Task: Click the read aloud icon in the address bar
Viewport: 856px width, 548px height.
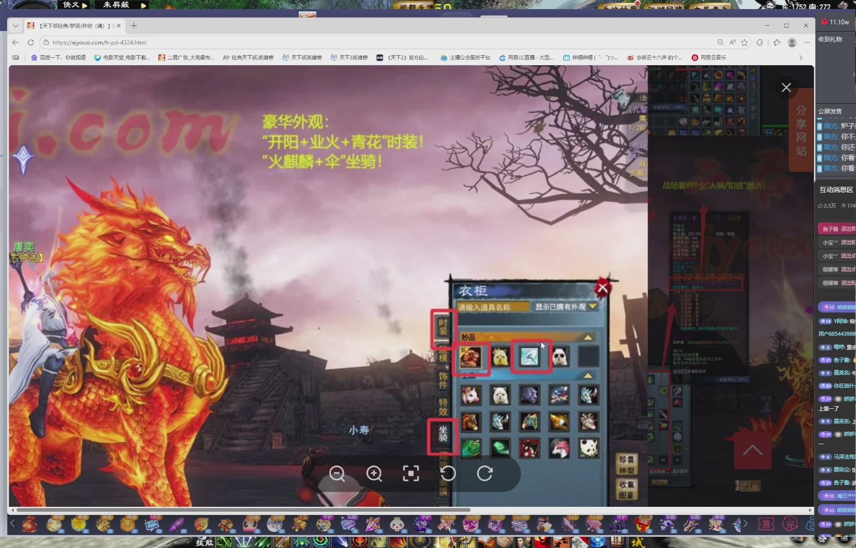Action: (x=732, y=42)
